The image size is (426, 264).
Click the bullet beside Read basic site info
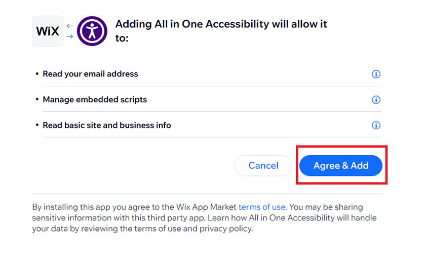click(x=37, y=125)
